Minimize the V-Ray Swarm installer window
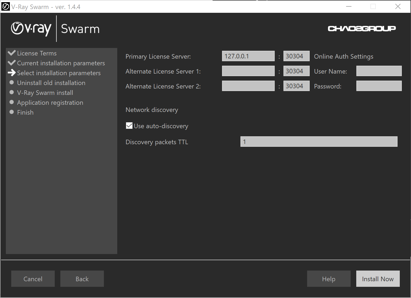This screenshot has width=411, height=298. tap(349, 6)
